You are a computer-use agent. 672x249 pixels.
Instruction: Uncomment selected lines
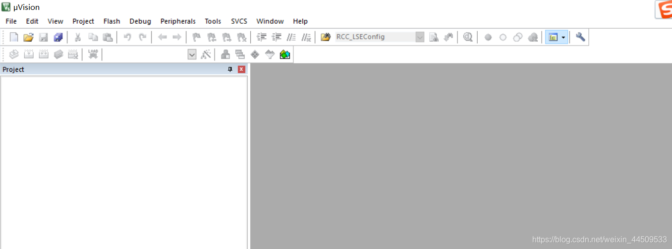coord(306,37)
